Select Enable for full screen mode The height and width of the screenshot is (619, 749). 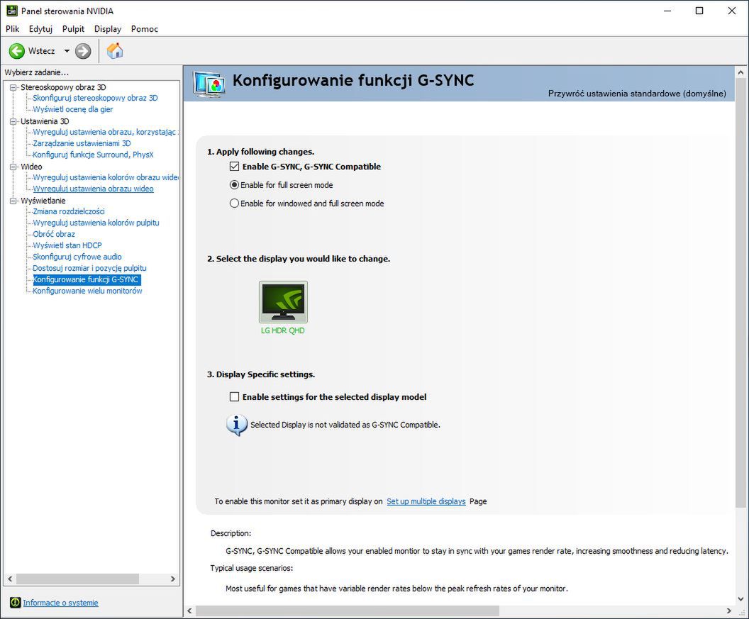(x=234, y=185)
